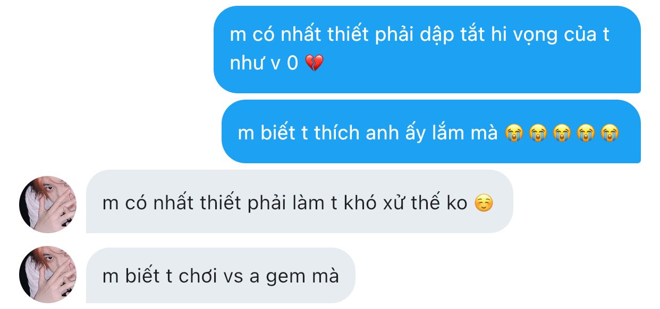This screenshot has height=309, width=660.
Task: Open avatar beside 'a gem' message
Action: [x=48, y=275]
